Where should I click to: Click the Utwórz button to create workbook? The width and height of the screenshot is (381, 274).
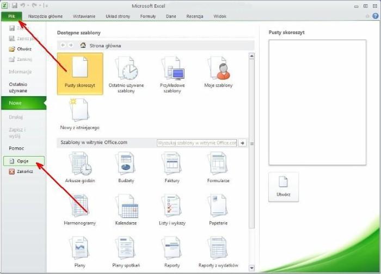(x=284, y=187)
